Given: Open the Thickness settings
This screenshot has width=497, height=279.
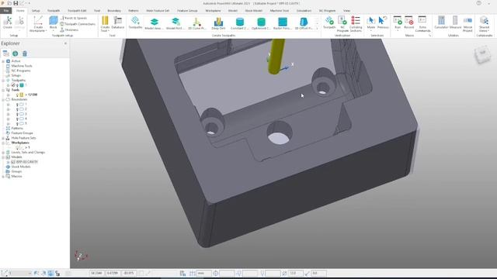Looking at the screenshot, I should [x=69, y=29].
